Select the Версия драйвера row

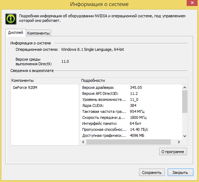coord(131,87)
